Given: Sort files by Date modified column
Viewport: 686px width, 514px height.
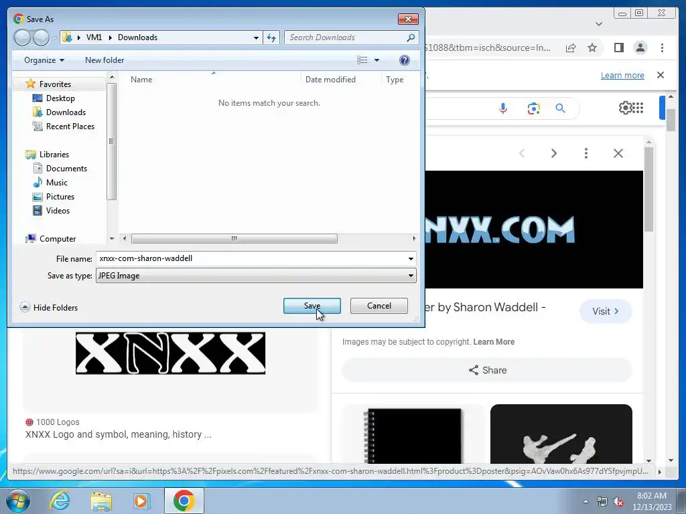Looking at the screenshot, I should pos(330,80).
